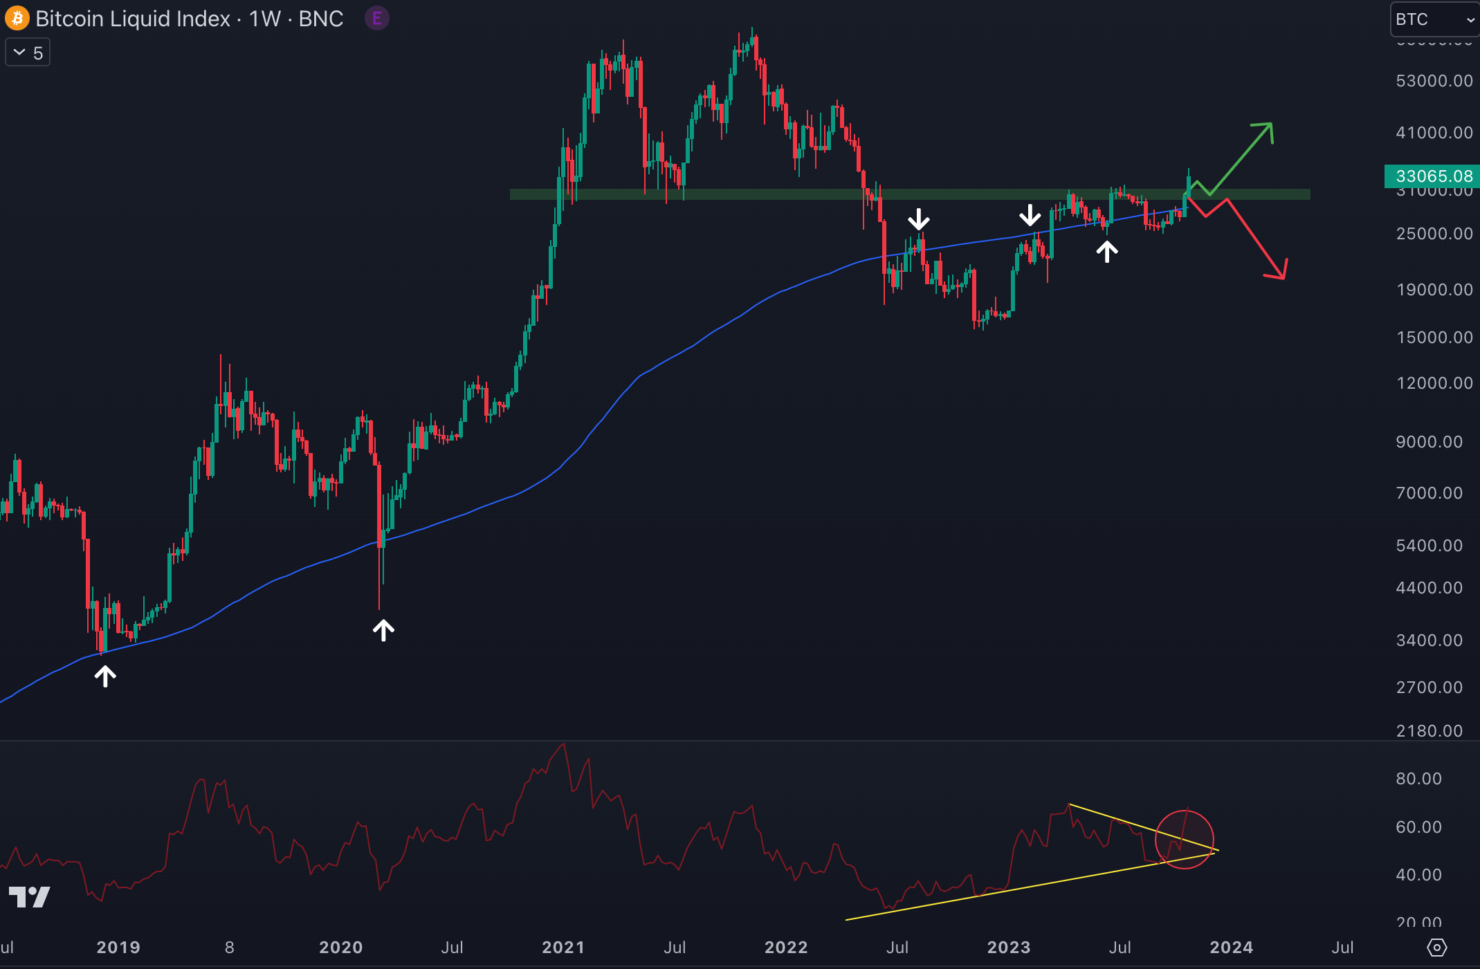Image resolution: width=1480 pixels, height=969 pixels.
Task: Select the green upward projection arrow drawing
Action: (x=1242, y=159)
